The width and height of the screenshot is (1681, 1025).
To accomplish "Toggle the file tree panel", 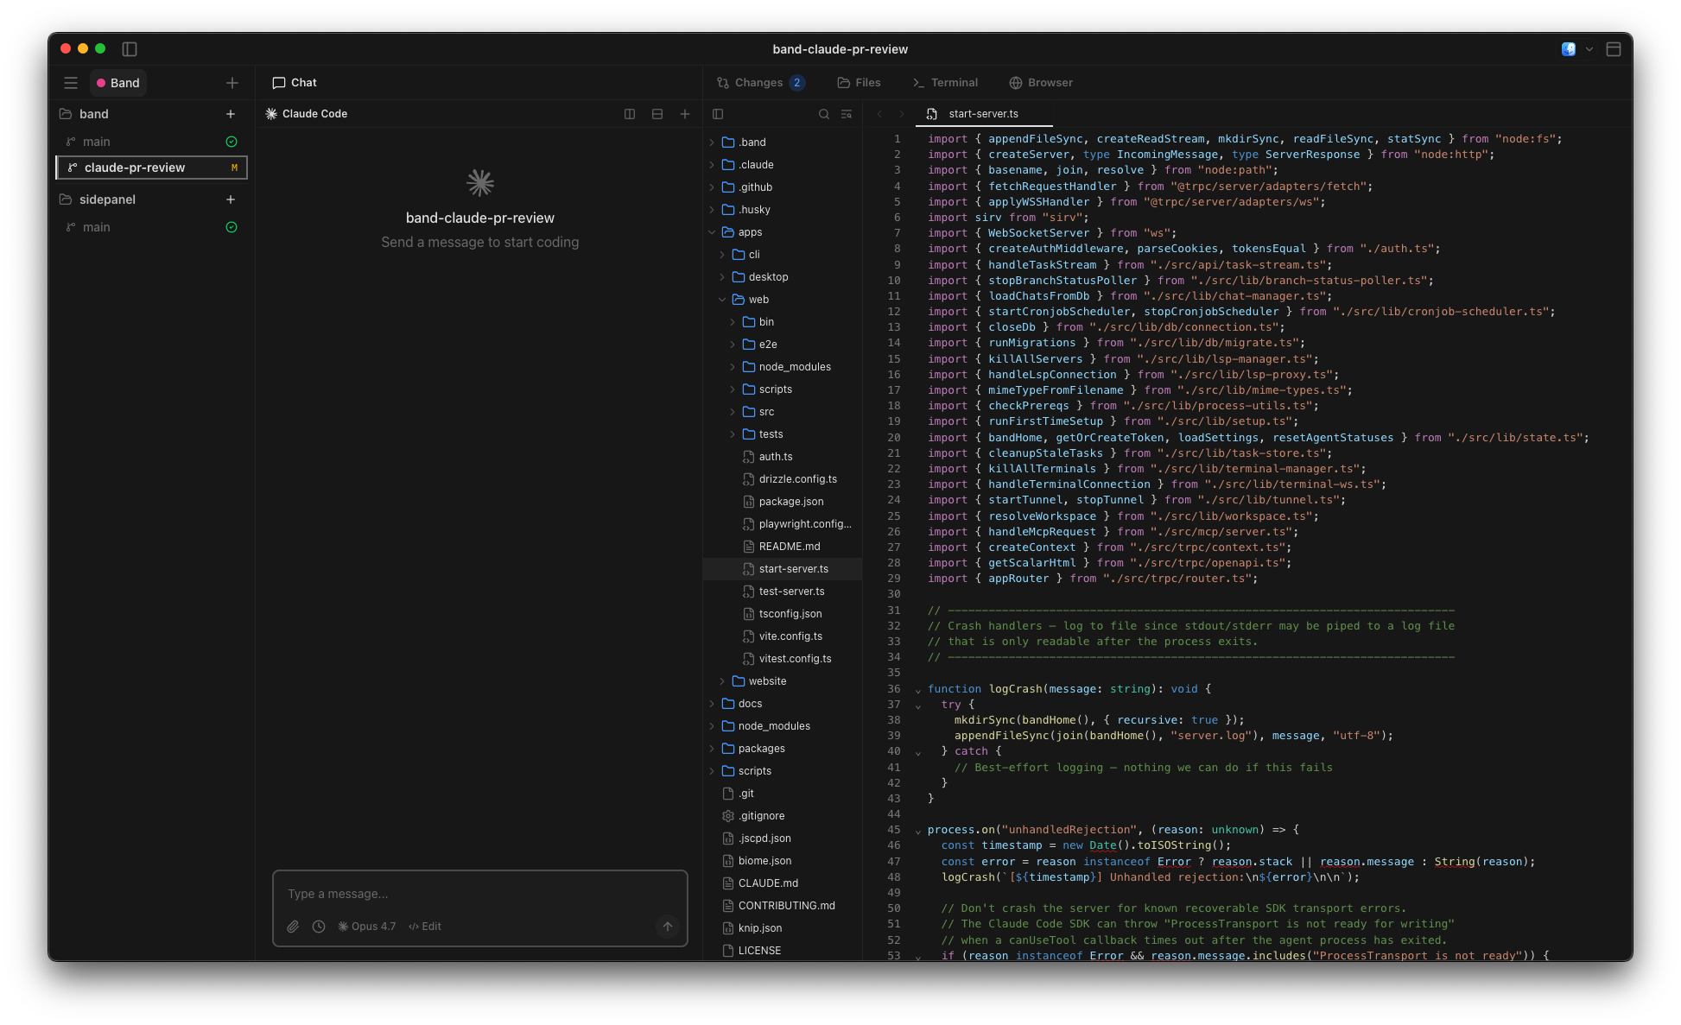I will click(718, 114).
